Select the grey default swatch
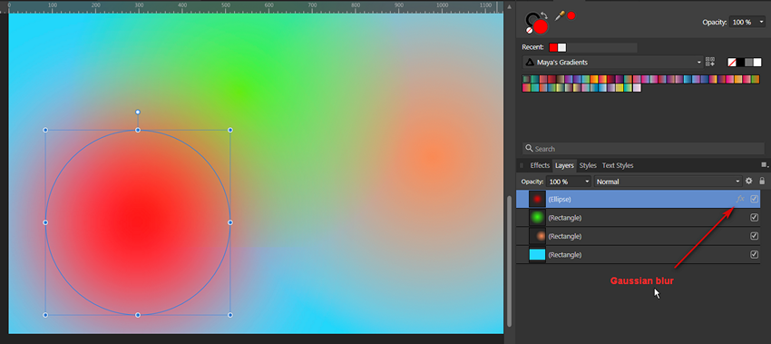 [x=748, y=62]
